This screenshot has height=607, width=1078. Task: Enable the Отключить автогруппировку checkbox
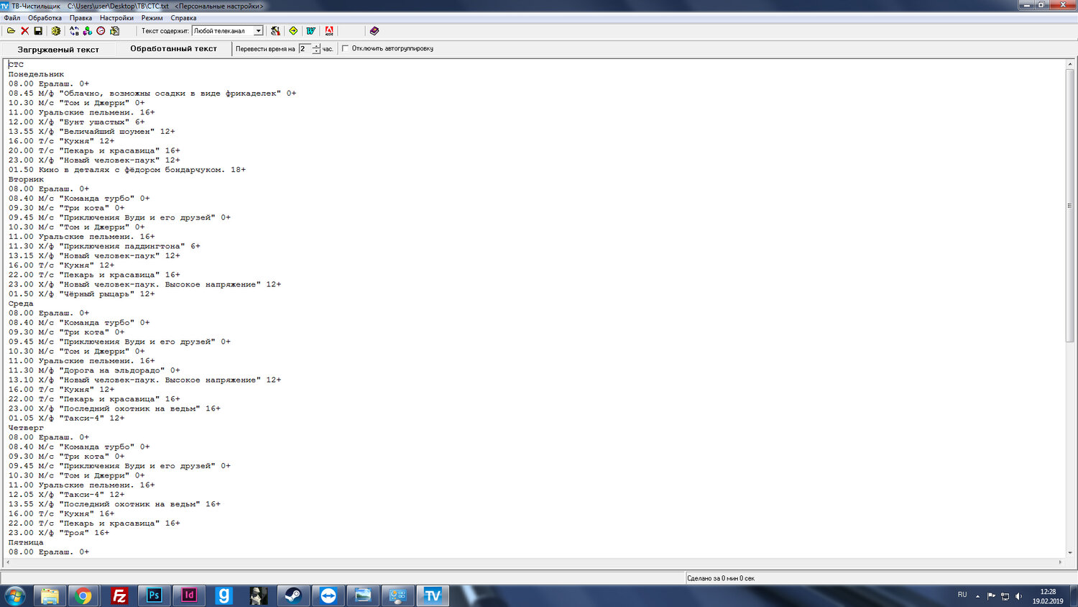tap(346, 49)
